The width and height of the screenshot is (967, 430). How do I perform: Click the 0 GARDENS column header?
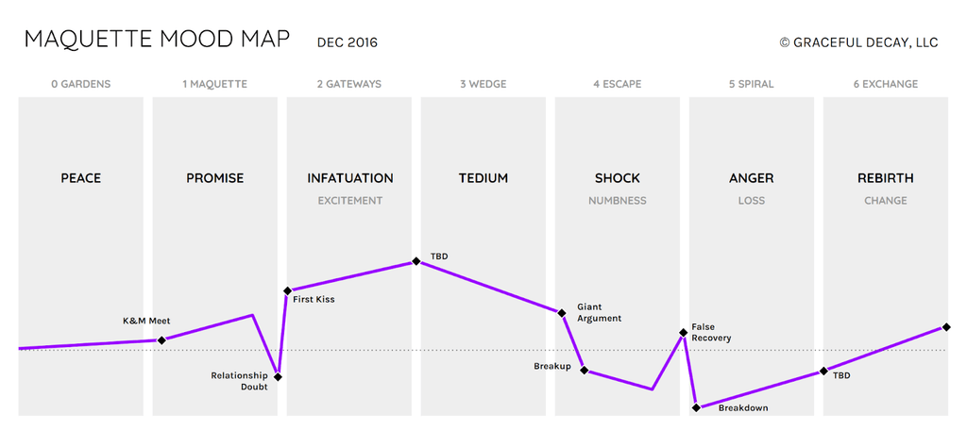[x=80, y=84]
